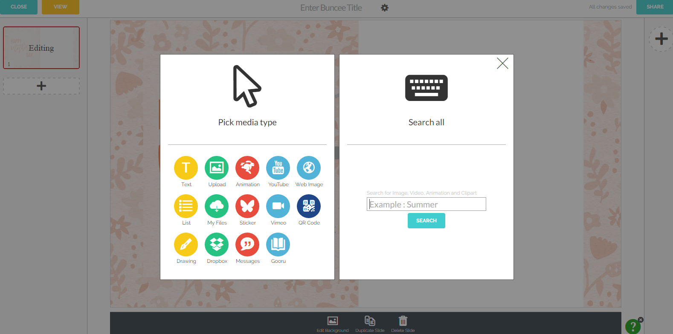Close the media picker dialog
Viewport: 673px width, 334px height.
tap(502, 63)
